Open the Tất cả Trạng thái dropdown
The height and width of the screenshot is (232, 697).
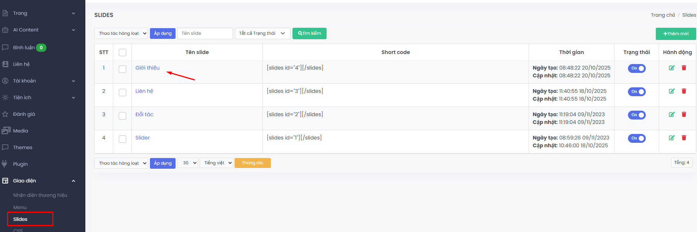click(262, 33)
